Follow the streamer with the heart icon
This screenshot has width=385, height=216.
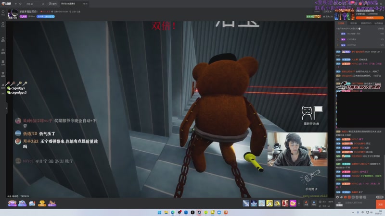click(3, 12)
